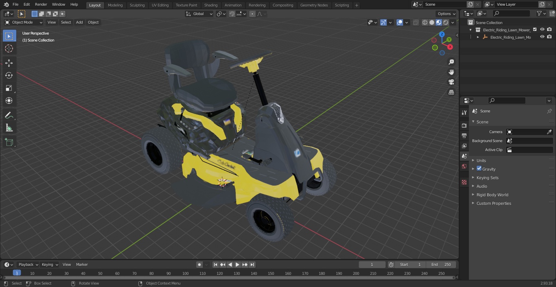Open the Object Mode dropdown
Screen dimensions: 556x287
pos(24,22)
